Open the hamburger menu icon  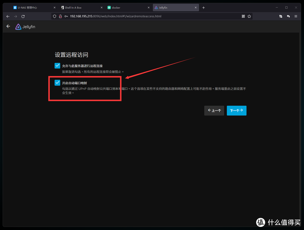pos(296,16)
